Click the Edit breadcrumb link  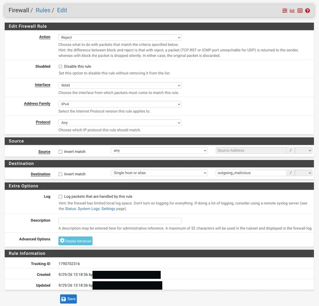(62, 10)
